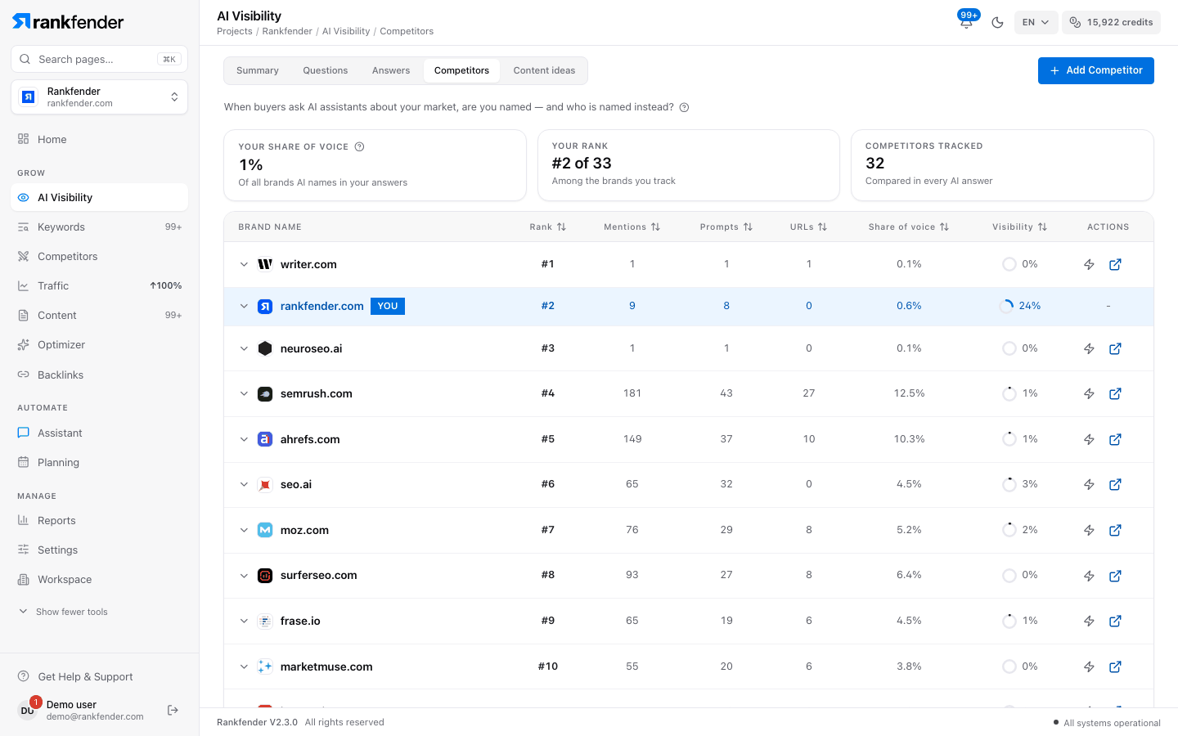This screenshot has width=1178, height=736.
Task: Switch to the Answers tab
Action: (x=391, y=70)
